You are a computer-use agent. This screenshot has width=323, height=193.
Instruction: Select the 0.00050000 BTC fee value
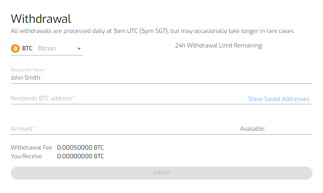80,147
